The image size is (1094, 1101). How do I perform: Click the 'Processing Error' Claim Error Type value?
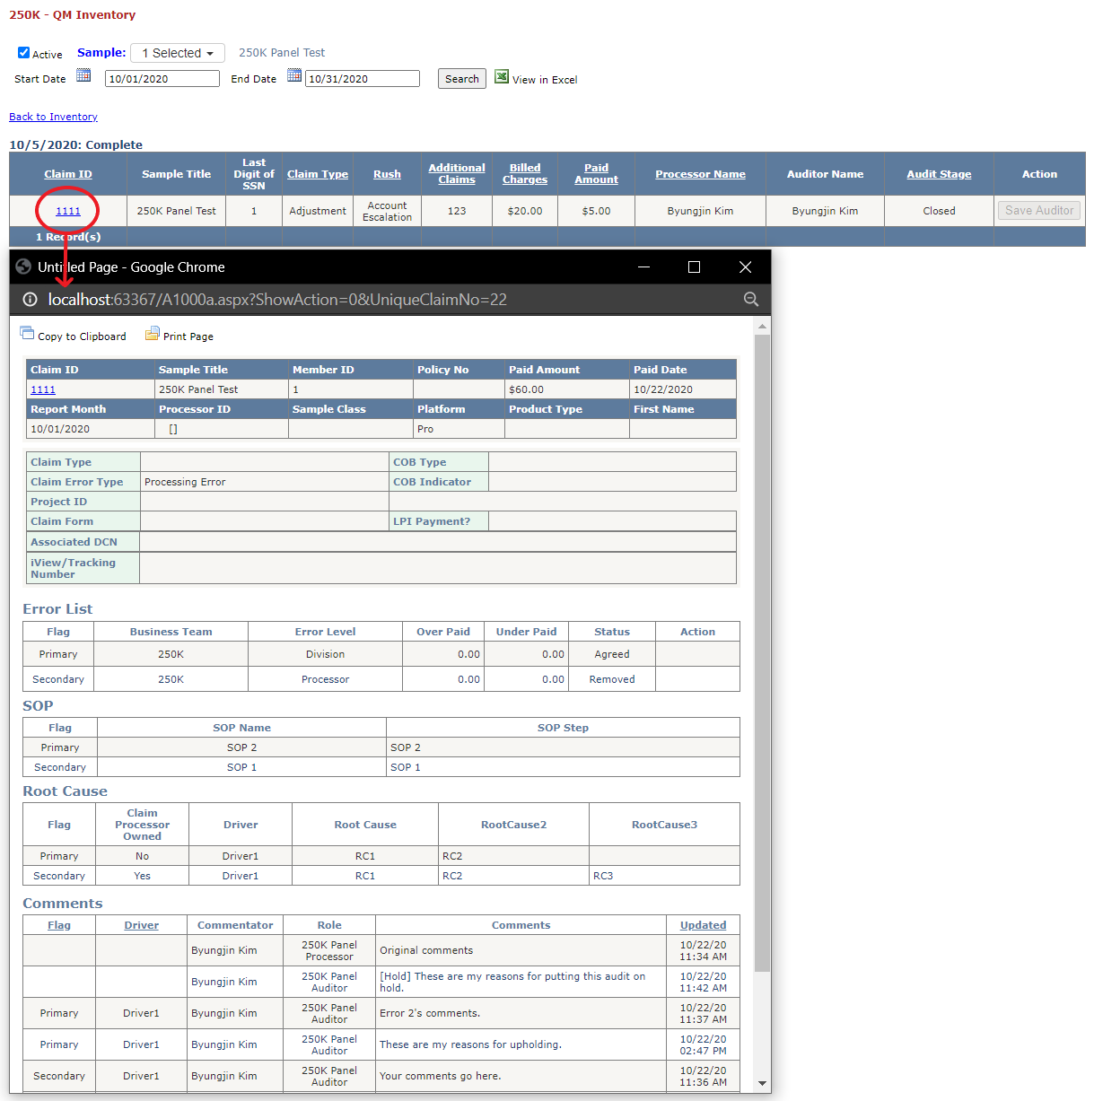(185, 482)
